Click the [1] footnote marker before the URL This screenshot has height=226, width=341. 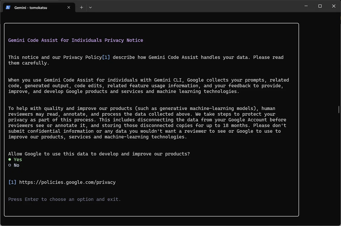[12, 182]
